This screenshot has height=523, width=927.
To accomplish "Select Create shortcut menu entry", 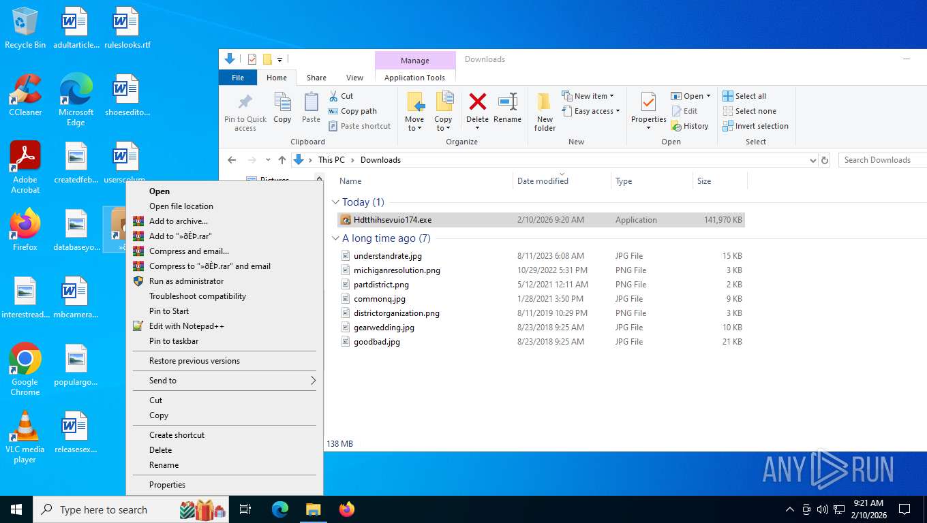I will click(x=224, y=435).
